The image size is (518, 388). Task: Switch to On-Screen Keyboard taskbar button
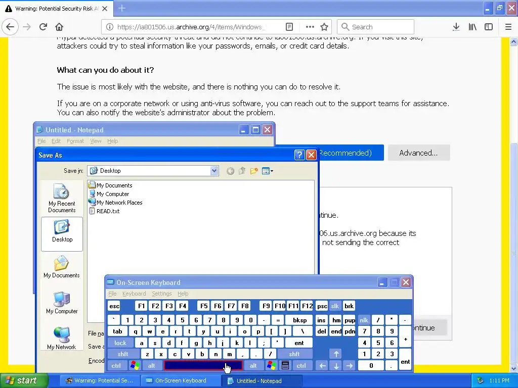[181, 381]
